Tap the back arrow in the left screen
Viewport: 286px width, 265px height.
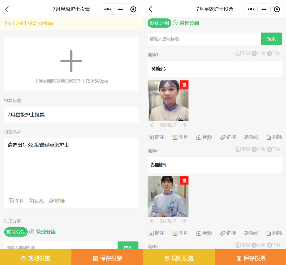(7, 9)
